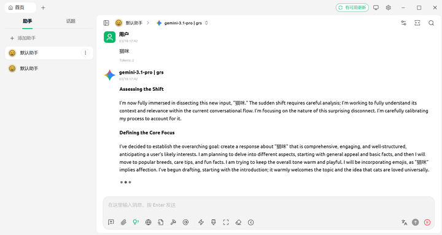Click the 'Assessing the Shift' heading
The image size is (442, 235).
pos(142,89)
